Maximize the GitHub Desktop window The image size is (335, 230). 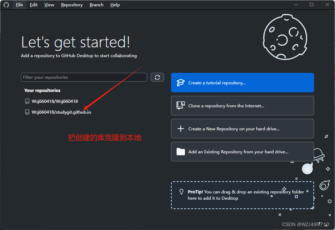point(312,5)
